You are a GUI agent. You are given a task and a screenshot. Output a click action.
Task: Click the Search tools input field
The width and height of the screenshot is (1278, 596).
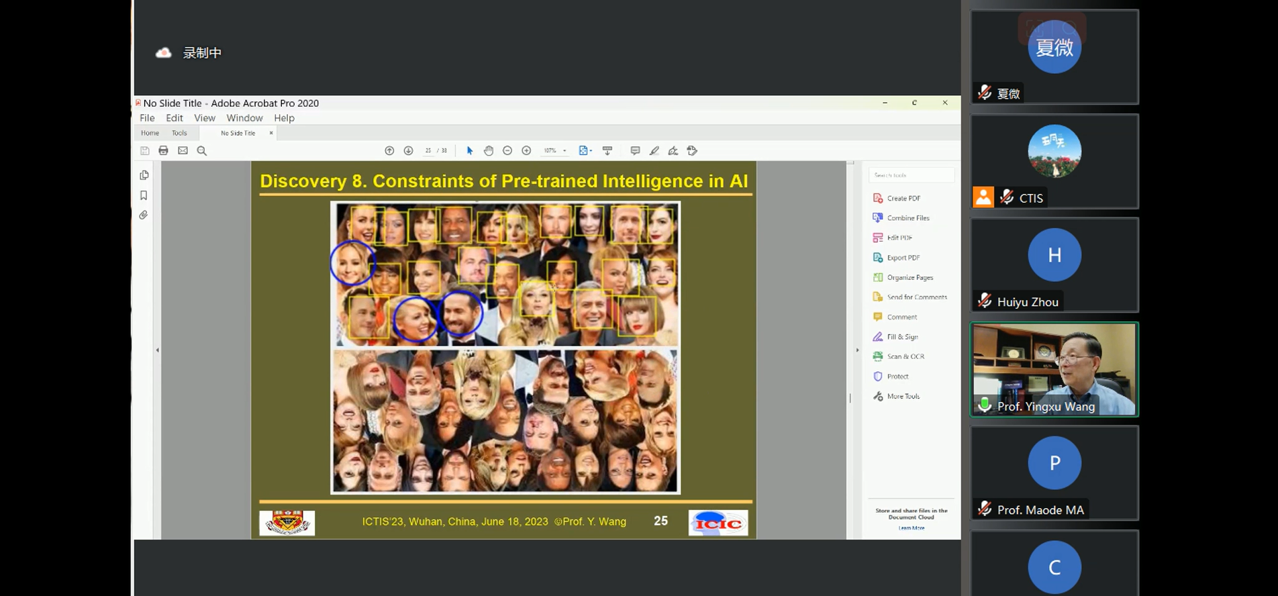(x=911, y=175)
